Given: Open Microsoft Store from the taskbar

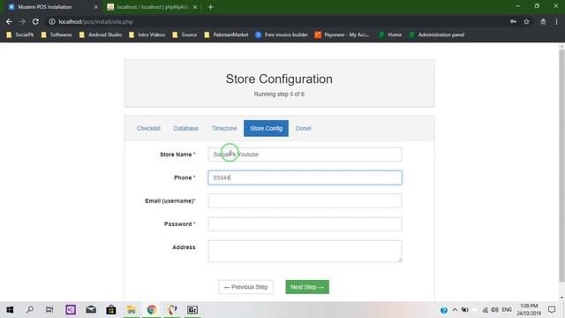Looking at the screenshot, I should [x=111, y=310].
